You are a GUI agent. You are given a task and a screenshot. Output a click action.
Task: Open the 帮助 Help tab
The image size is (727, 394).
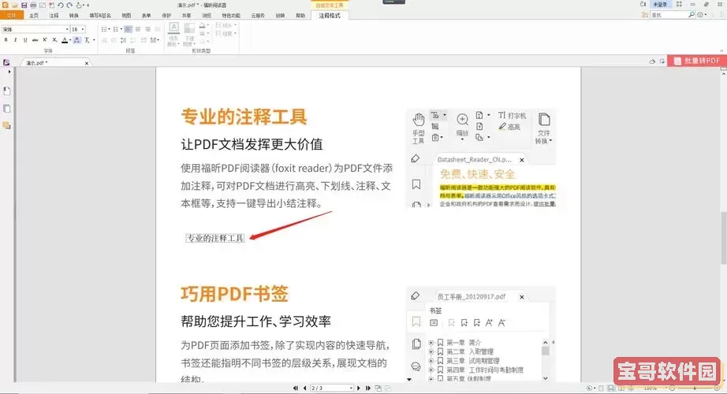click(x=300, y=15)
